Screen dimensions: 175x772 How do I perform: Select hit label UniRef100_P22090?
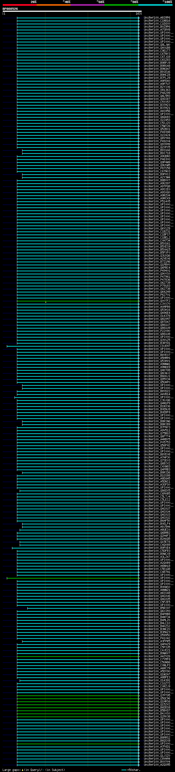click(157, 331)
